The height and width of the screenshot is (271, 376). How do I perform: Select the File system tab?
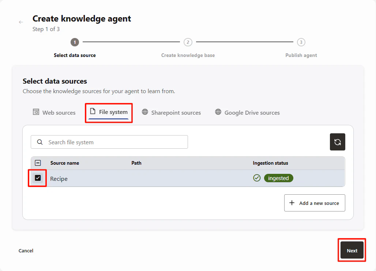(x=109, y=112)
